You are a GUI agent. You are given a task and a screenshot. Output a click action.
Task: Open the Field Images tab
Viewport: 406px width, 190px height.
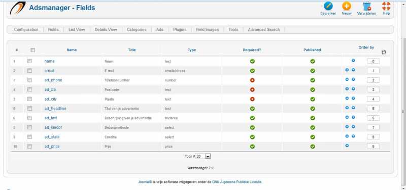click(208, 30)
